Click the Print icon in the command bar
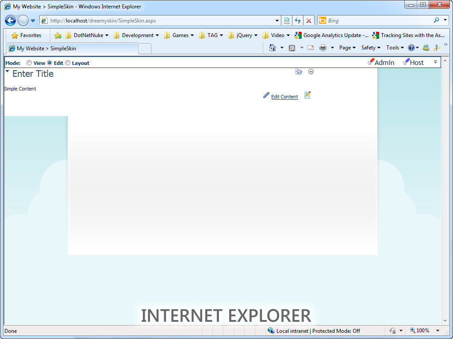This screenshot has width=453, height=339. pyautogui.click(x=322, y=48)
